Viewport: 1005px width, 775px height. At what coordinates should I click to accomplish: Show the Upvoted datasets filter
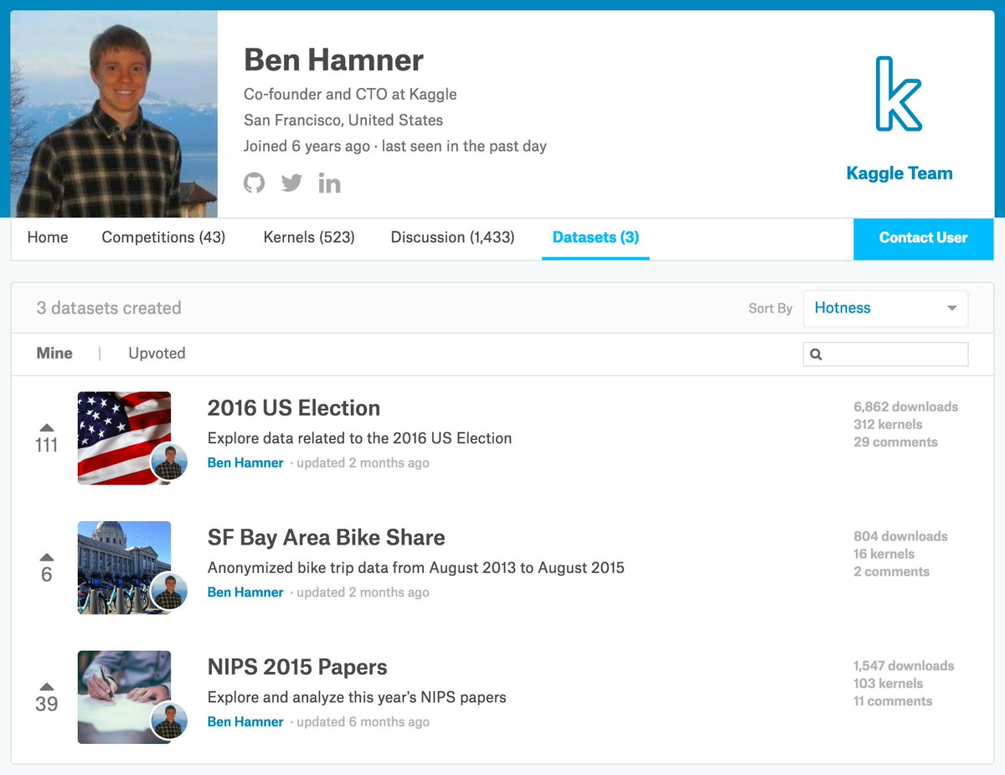[157, 354]
